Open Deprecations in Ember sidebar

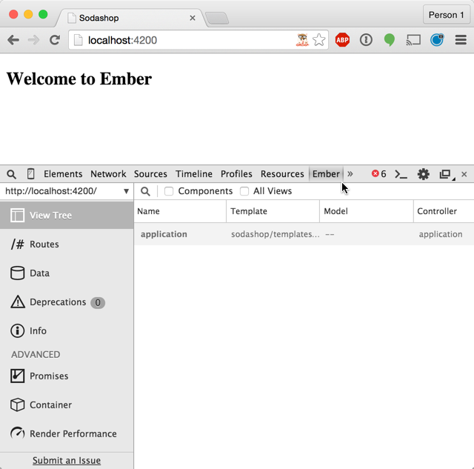[x=67, y=302]
